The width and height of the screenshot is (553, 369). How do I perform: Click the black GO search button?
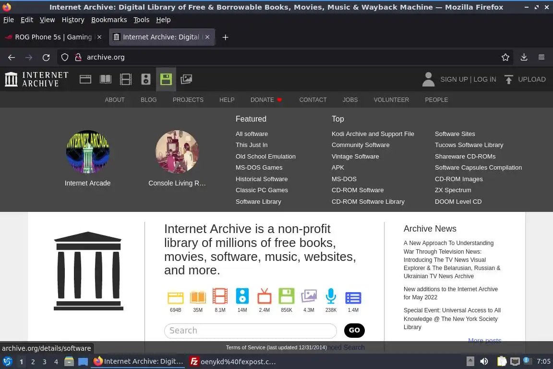click(354, 331)
